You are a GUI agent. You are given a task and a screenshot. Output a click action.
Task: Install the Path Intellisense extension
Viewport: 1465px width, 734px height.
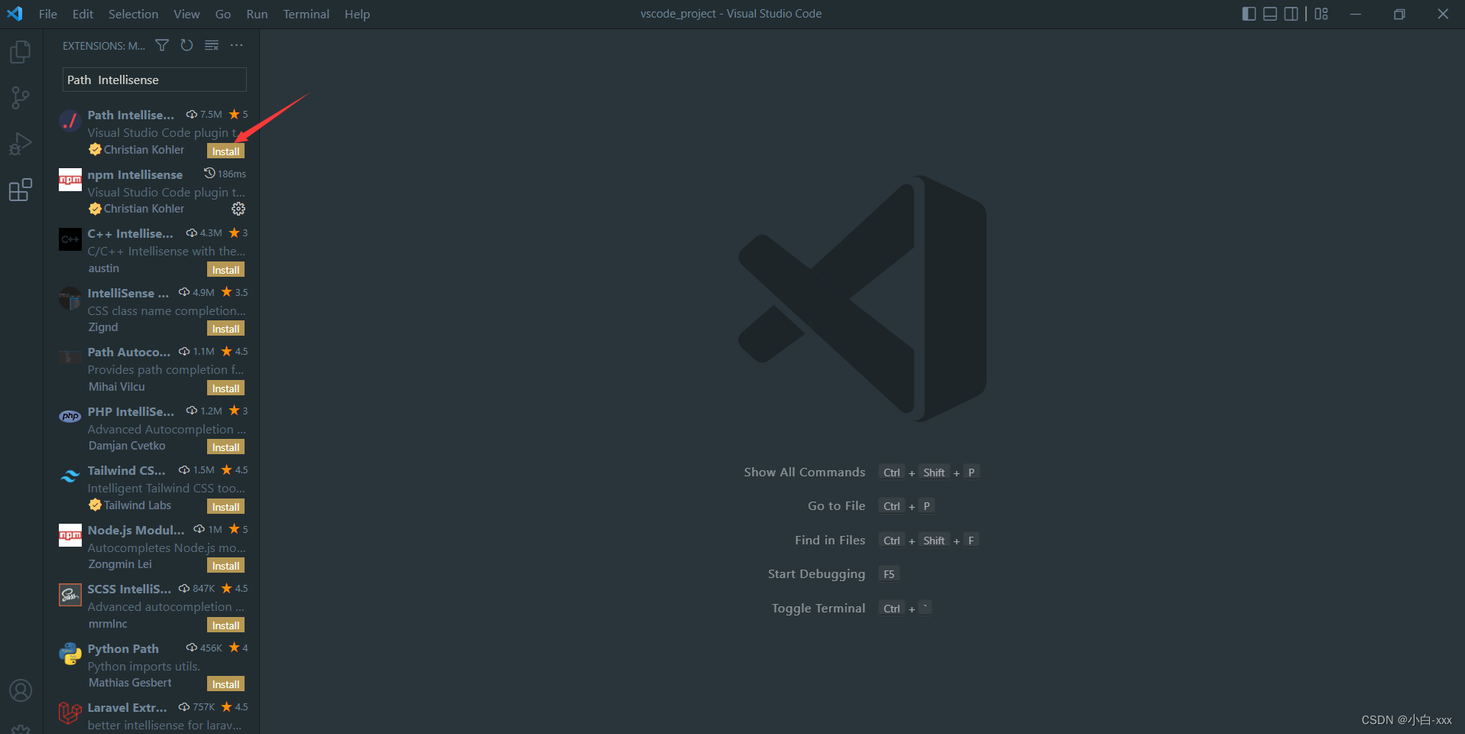click(225, 151)
